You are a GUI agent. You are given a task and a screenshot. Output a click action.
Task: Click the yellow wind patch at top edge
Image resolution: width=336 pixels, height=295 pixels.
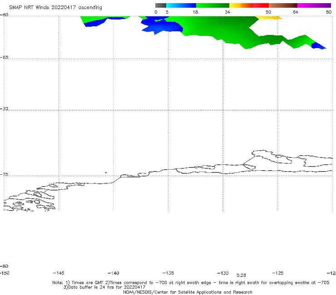click(269, 18)
